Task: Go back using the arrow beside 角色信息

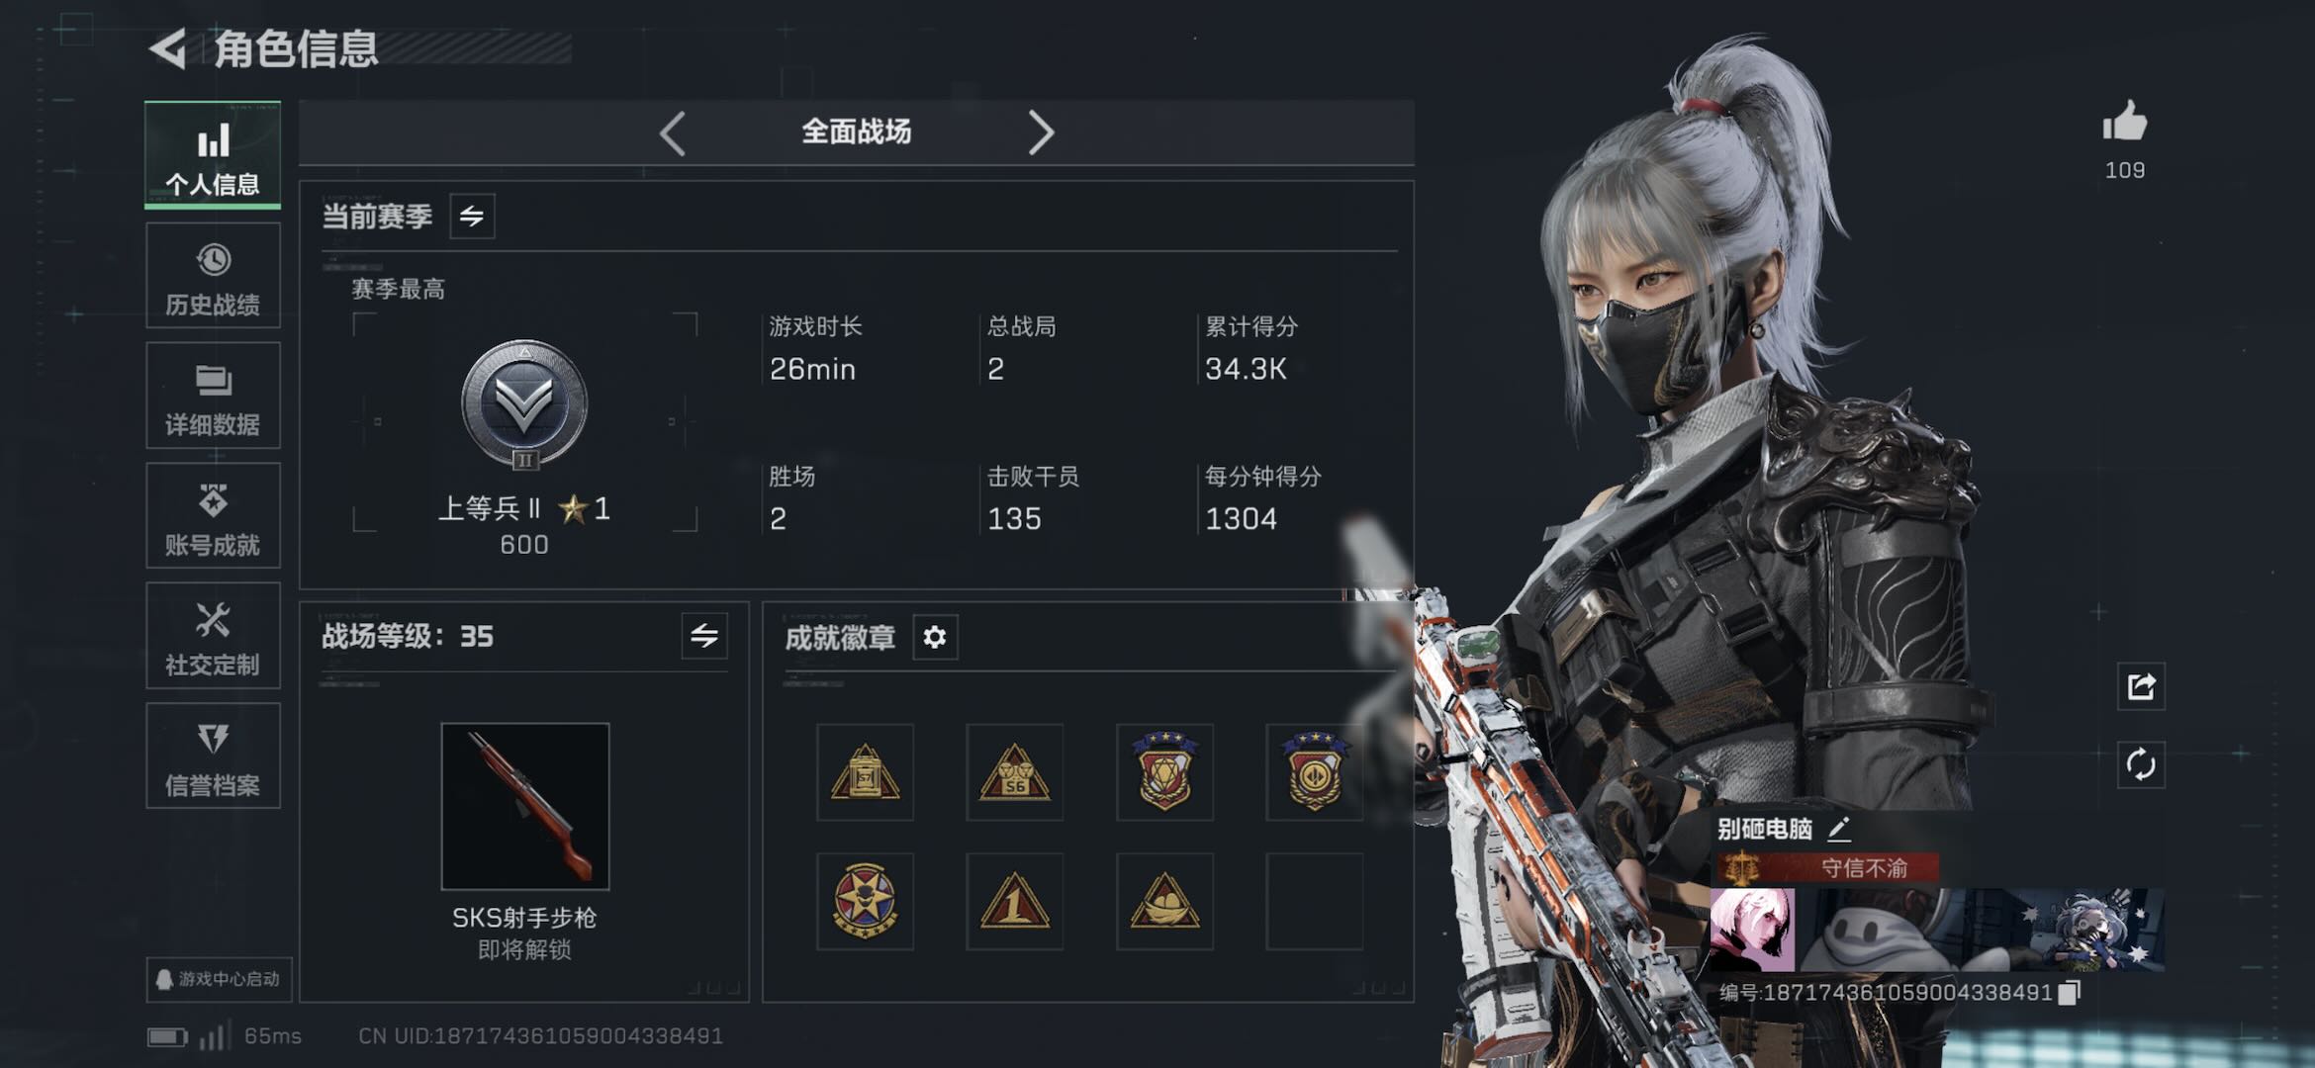Action: pyautogui.click(x=168, y=48)
